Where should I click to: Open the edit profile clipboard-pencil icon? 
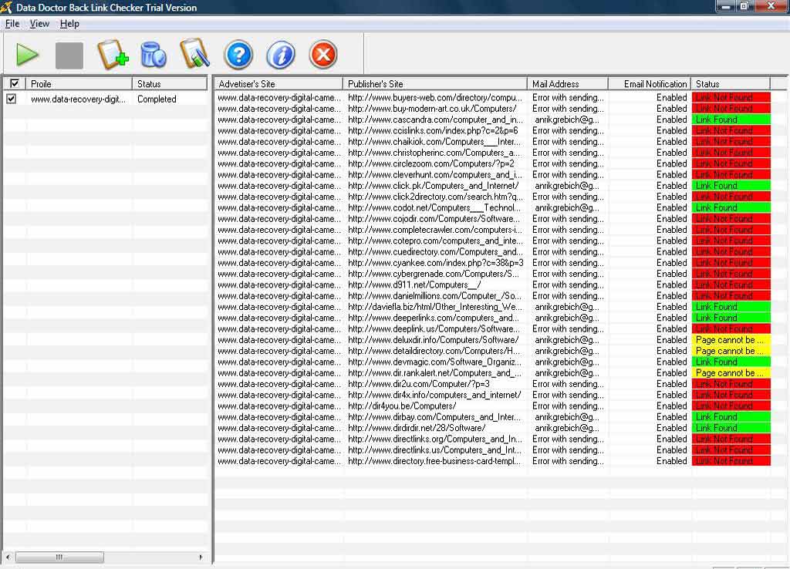pos(195,54)
